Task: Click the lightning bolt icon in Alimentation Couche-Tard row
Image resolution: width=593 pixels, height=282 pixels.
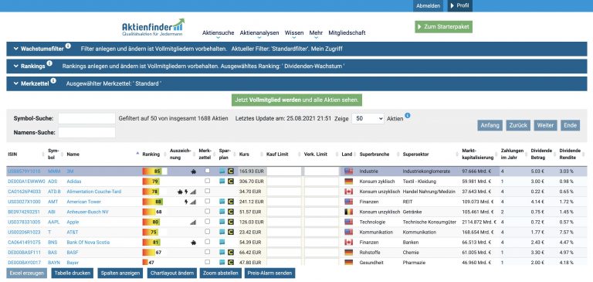Action: point(186,192)
